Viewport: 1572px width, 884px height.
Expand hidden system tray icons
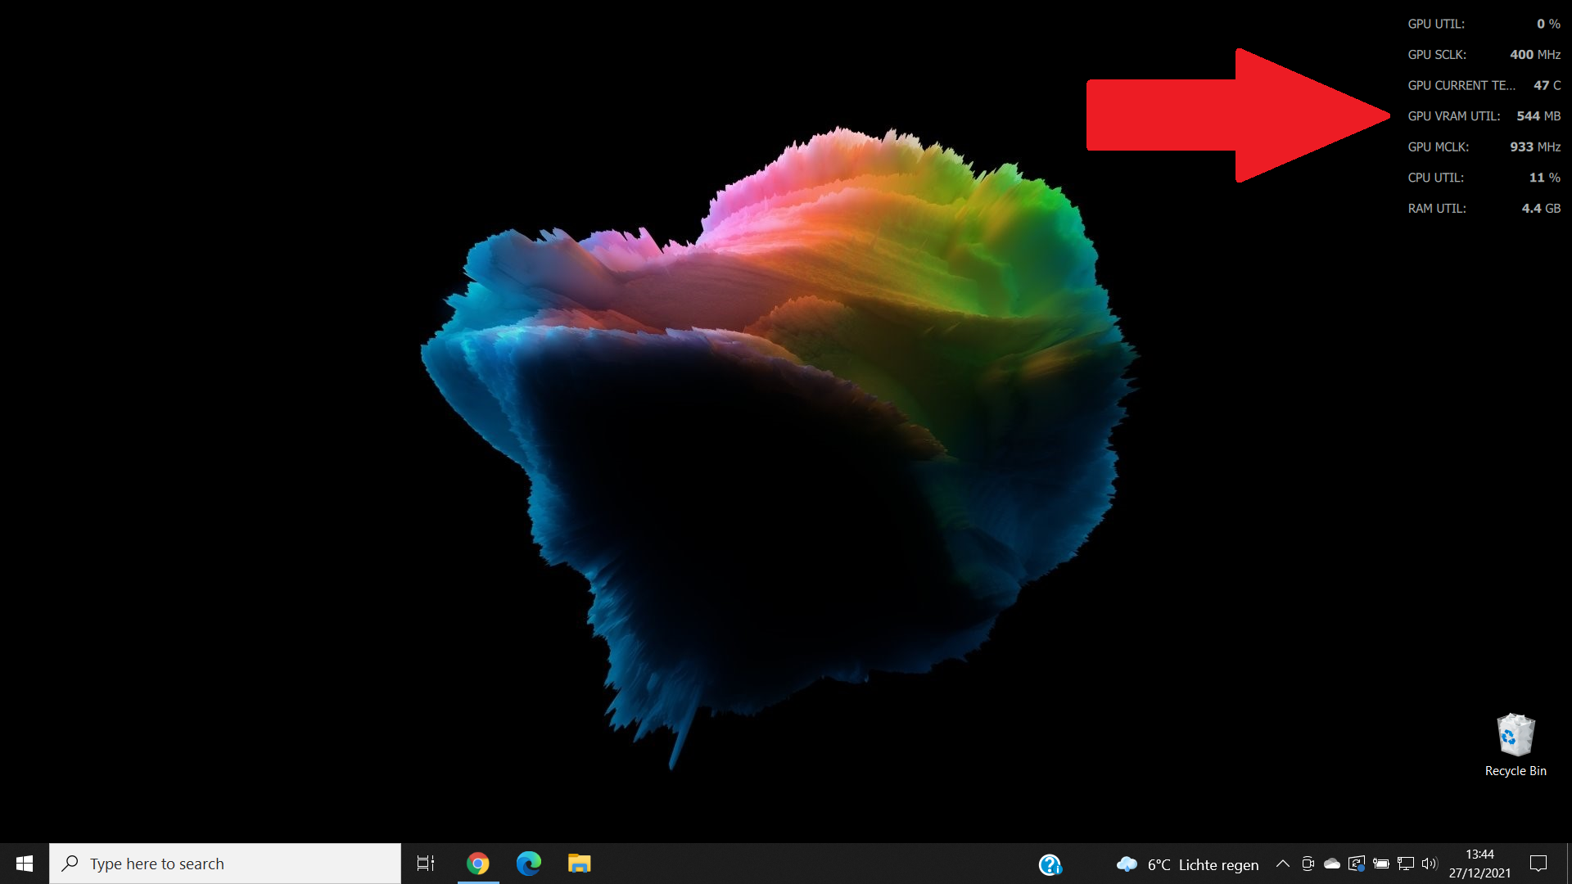tap(1283, 864)
